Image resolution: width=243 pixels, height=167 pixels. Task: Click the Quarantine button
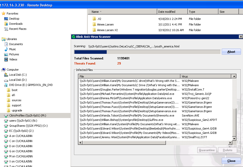click(207, 150)
